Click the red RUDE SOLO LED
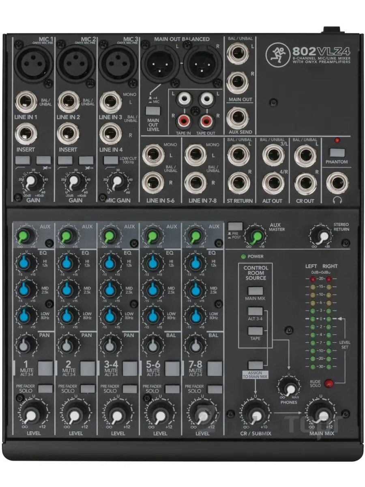 pos(329,383)
